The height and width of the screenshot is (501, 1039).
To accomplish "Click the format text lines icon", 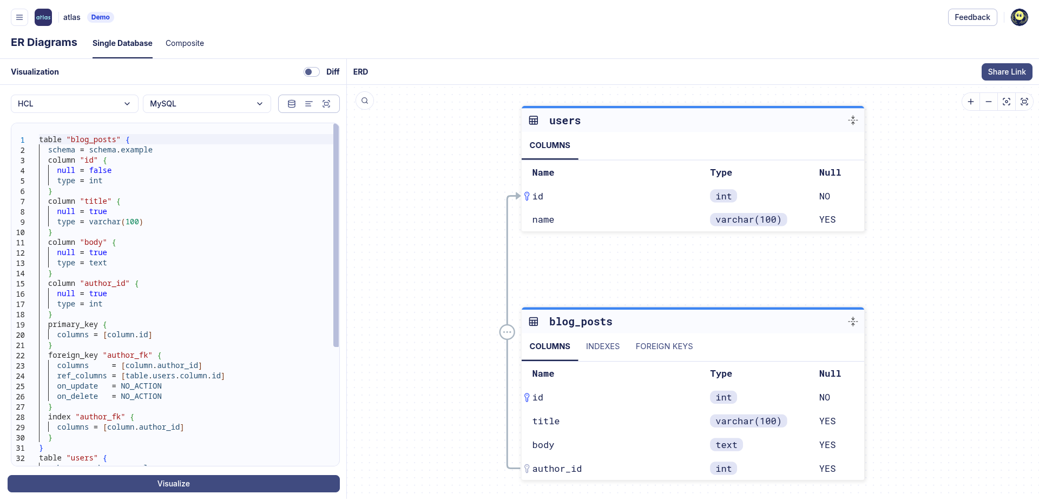I will pos(309,104).
